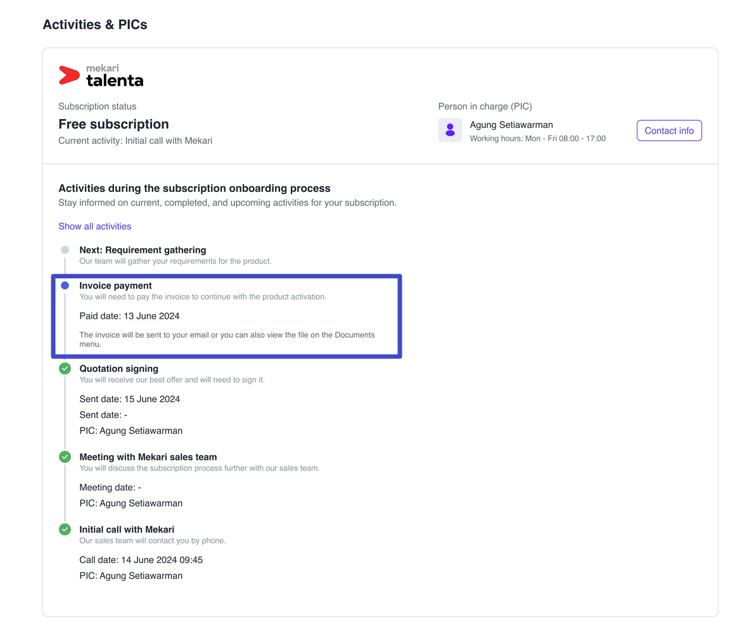Click the Paid date: 13 June 2024 text

click(x=129, y=316)
